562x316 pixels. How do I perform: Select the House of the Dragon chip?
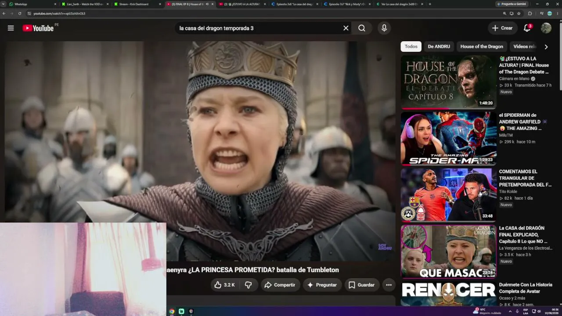tap(482, 47)
